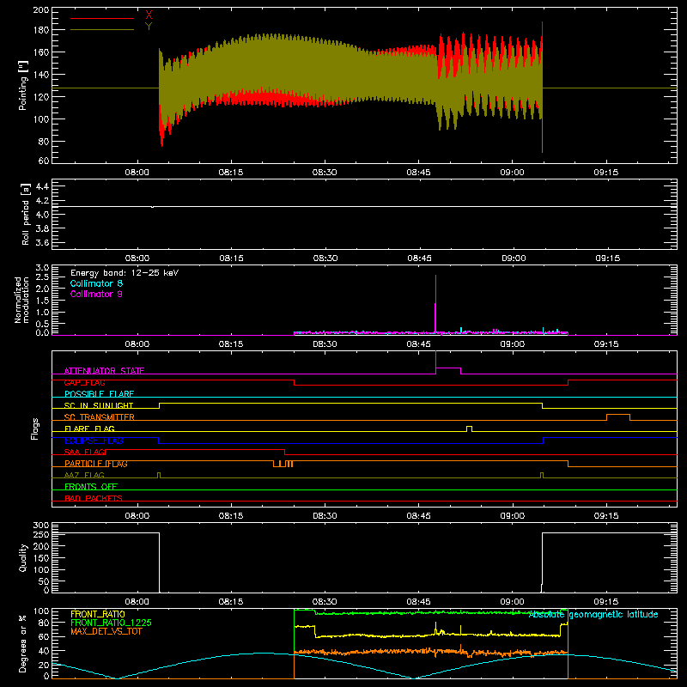Screen dimensions: 687x687
Task: Click the 2.5 tick label on modulation axis
Action: (42, 277)
